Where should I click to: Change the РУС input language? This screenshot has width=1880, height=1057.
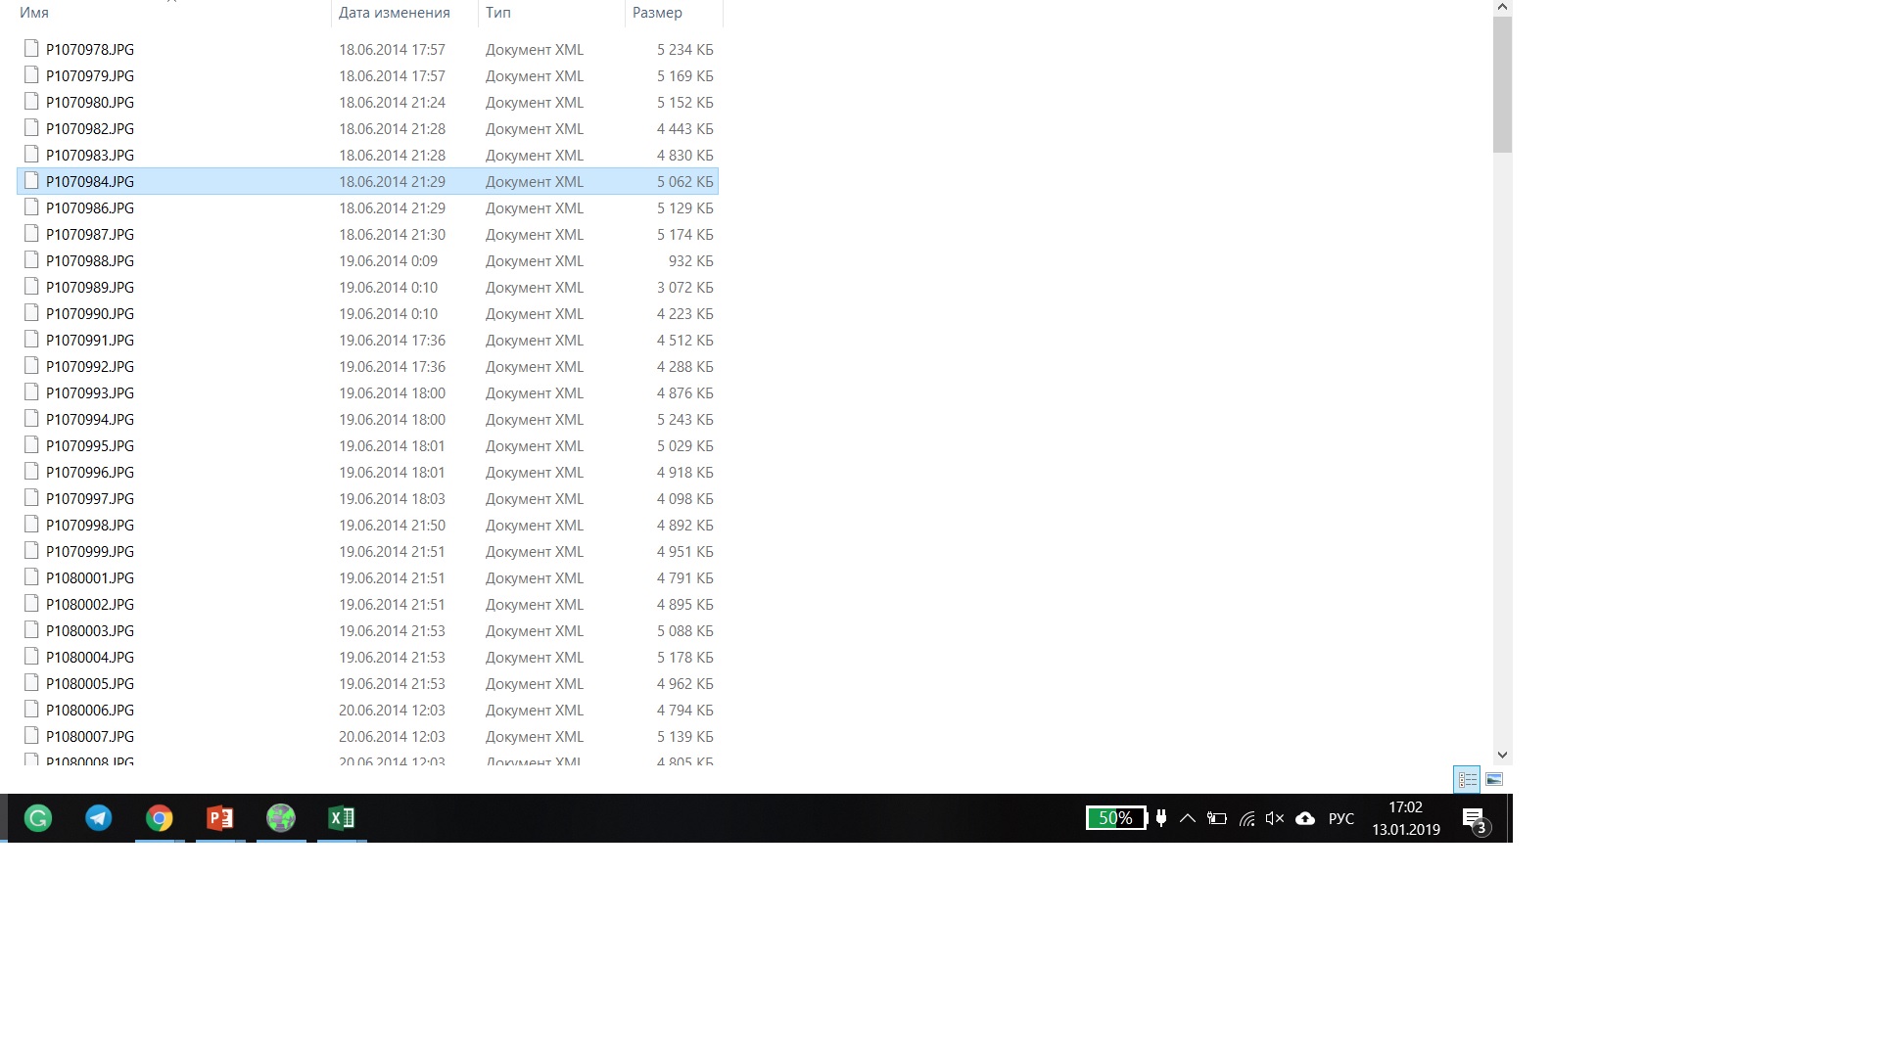click(x=1341, y=819)
